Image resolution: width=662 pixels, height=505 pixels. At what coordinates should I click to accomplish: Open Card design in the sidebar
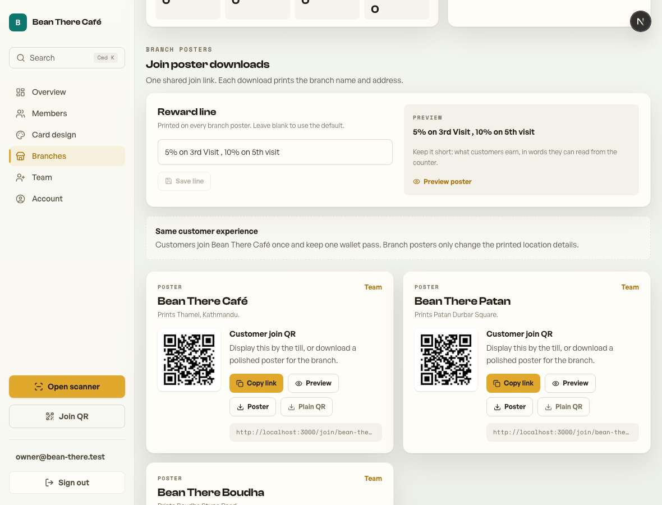[67, 135]
